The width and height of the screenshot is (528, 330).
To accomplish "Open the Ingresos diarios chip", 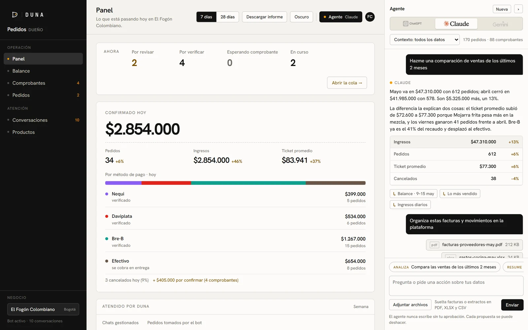I will (410, 205).
